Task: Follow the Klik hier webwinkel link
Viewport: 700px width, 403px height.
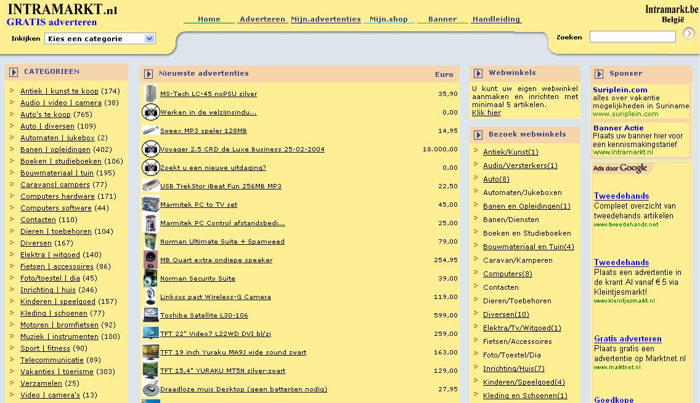Action: tap(487, 113)
